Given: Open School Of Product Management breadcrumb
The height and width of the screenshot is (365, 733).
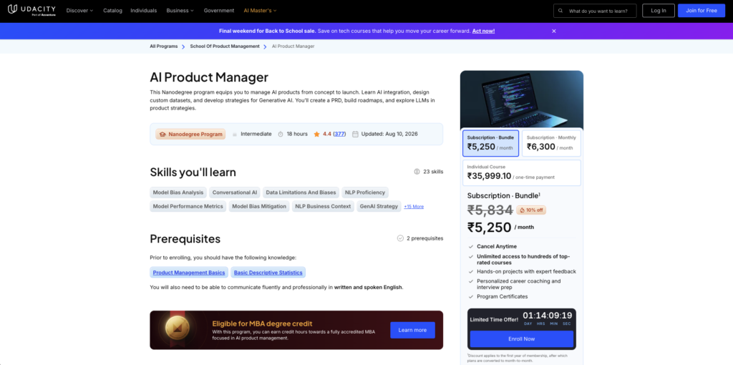Looking at the screenshot, I should point(224,47).
